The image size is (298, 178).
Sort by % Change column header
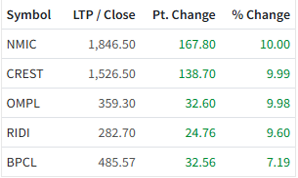point(261,15)
